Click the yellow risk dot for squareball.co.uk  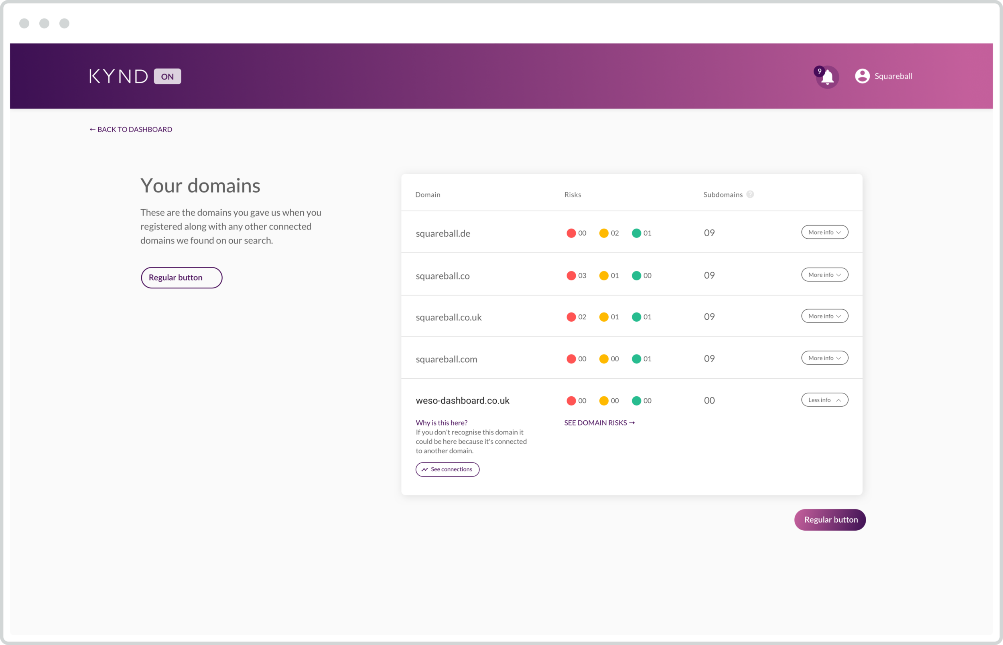[x=604, y=317]
